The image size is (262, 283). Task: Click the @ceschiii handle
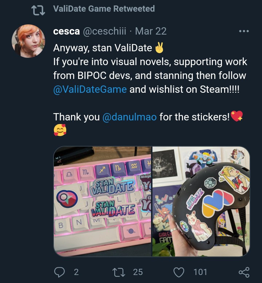pyautogui.click(x=104, y=31)
